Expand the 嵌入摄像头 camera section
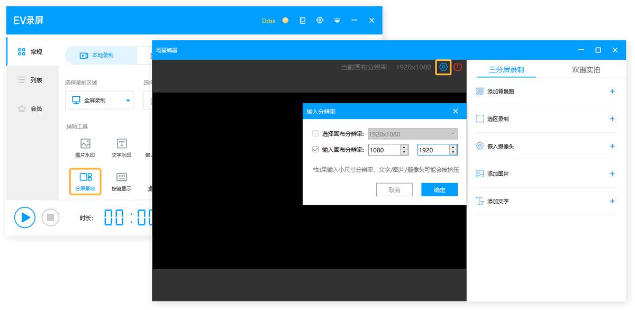Viewport: 635px width, 310px height. 612,146
